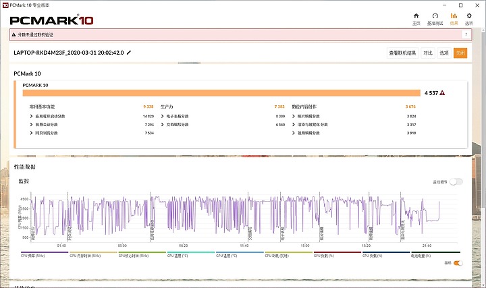Click the 数位内容创作 score 3 676

(x=410, y=107)
